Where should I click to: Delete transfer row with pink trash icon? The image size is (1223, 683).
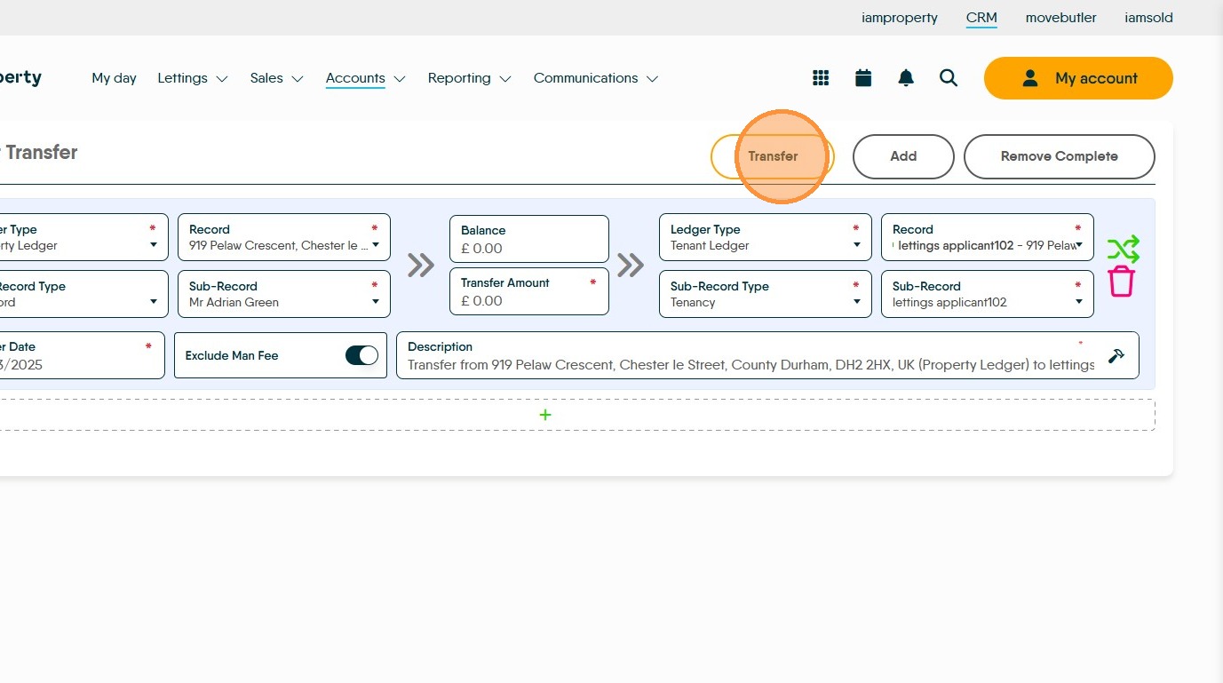(x=1122, y=282)
